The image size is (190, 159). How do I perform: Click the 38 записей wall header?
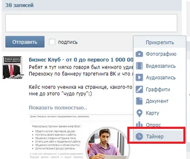pos(19,5)
